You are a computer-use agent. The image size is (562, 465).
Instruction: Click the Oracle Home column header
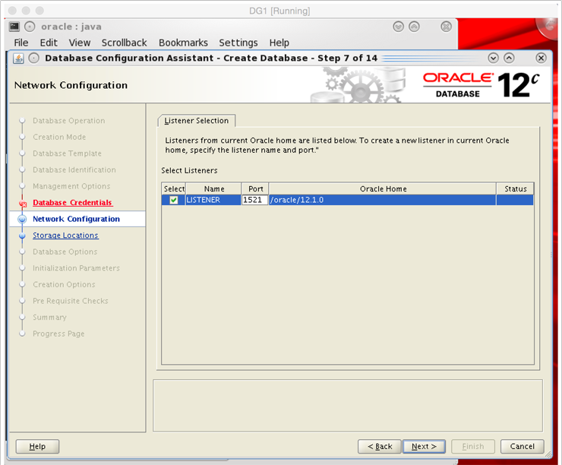pyautogui.click(x=384, y=189)
